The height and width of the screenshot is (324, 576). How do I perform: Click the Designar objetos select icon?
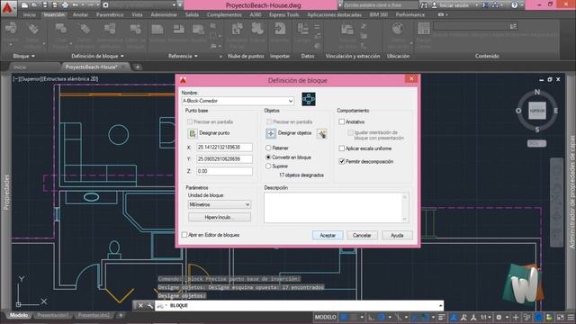pos(271,133)
